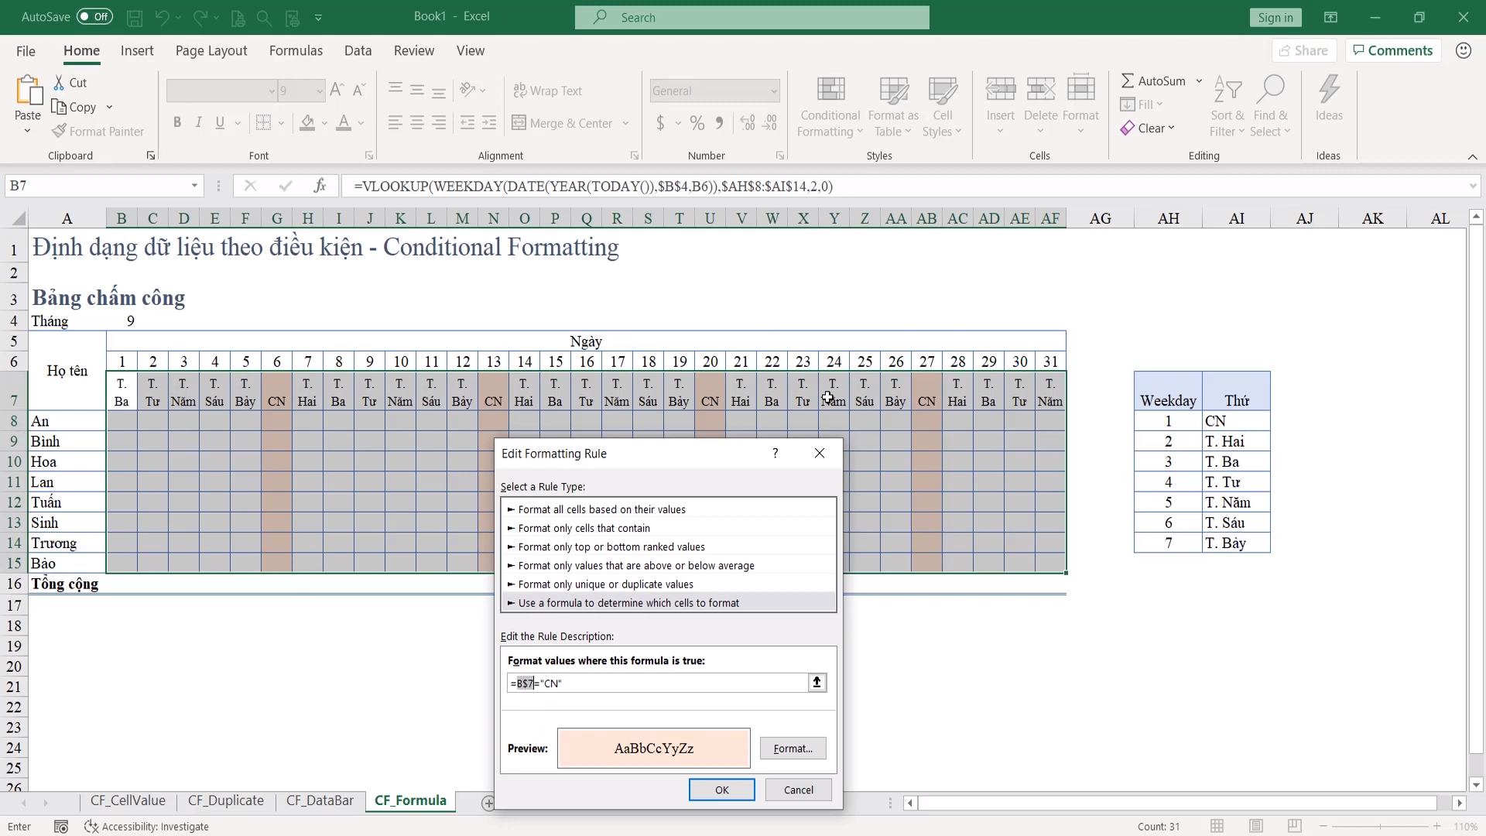
Task: Select 'Format only cells that contain' rule type
Action: [x=584, y=528]
